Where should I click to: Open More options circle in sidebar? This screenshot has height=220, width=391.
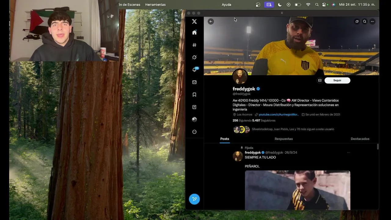[194, 132]
